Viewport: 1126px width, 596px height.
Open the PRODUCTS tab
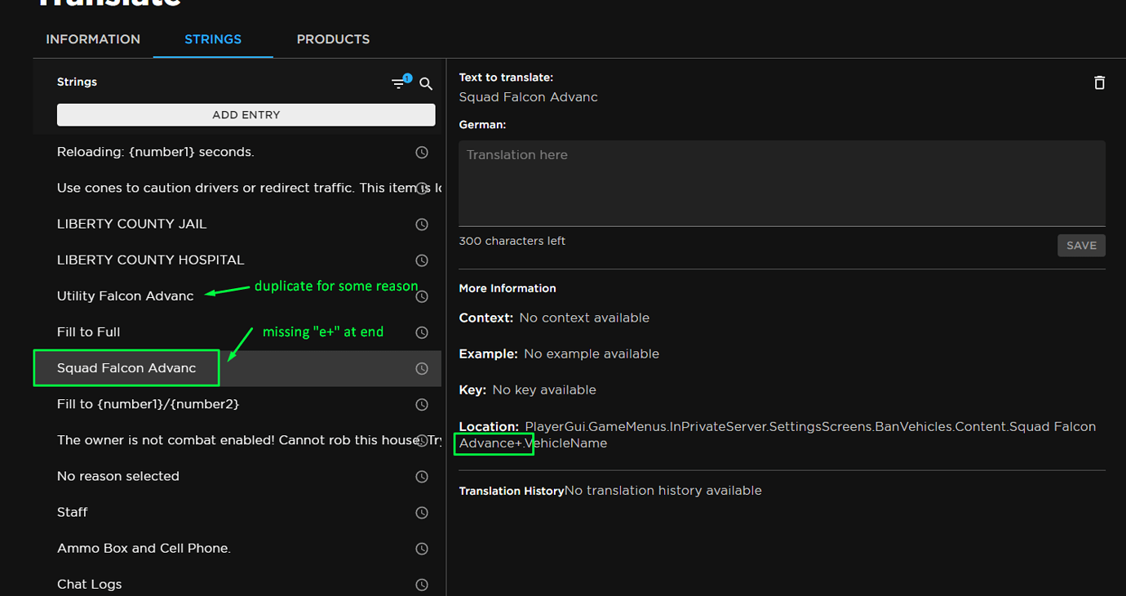[x=333, y=38]
